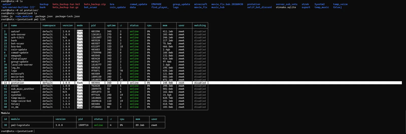Click the 'mem' header in the process table

click(165, 25)
